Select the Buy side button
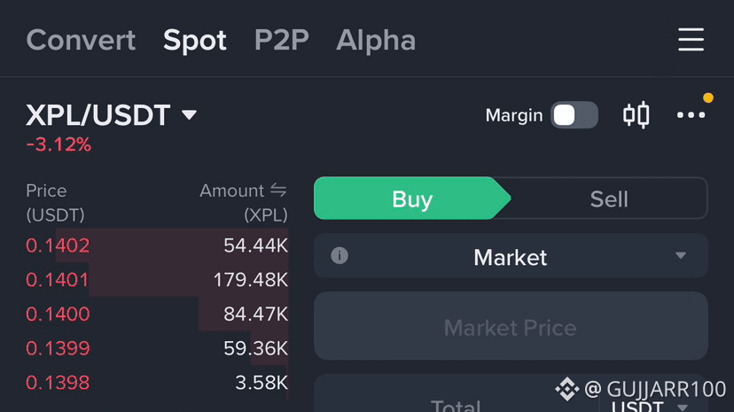This screenshot has width=734, height=412. click(412, 198)
